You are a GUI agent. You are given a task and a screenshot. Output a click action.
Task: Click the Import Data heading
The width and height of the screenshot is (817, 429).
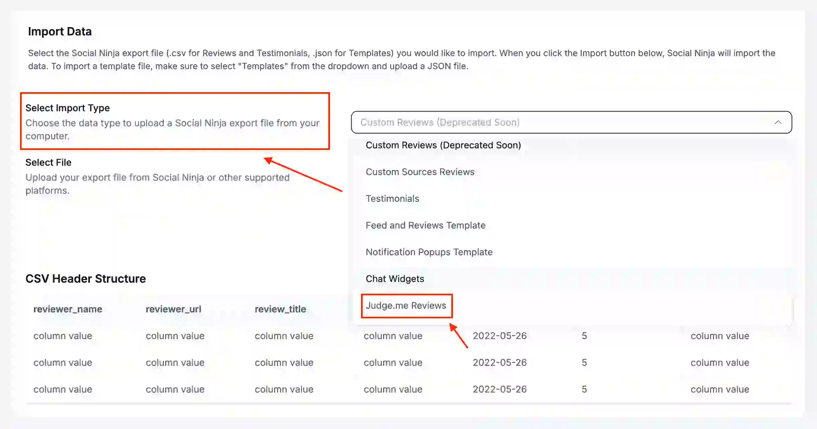click(x=60, y=31)
